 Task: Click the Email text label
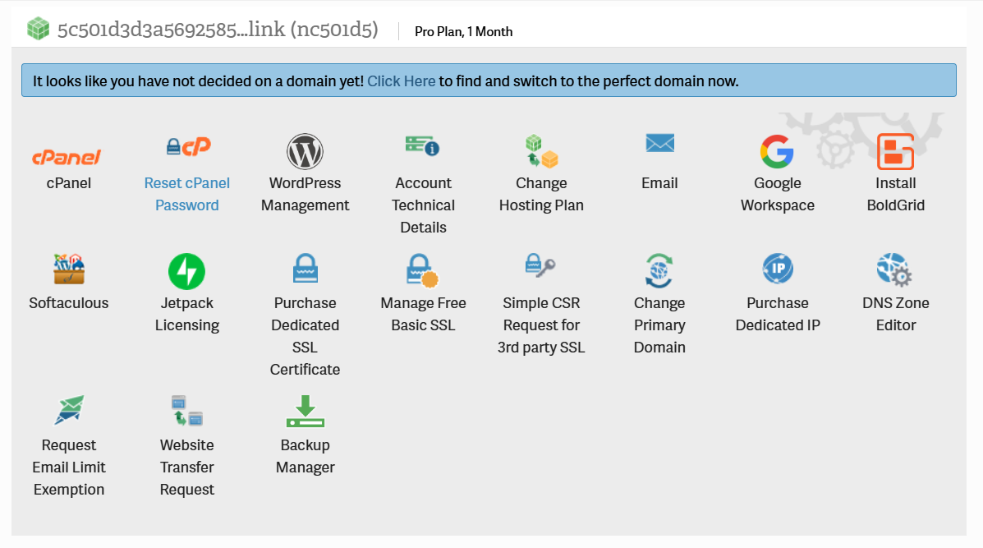(x=659, y=183)
